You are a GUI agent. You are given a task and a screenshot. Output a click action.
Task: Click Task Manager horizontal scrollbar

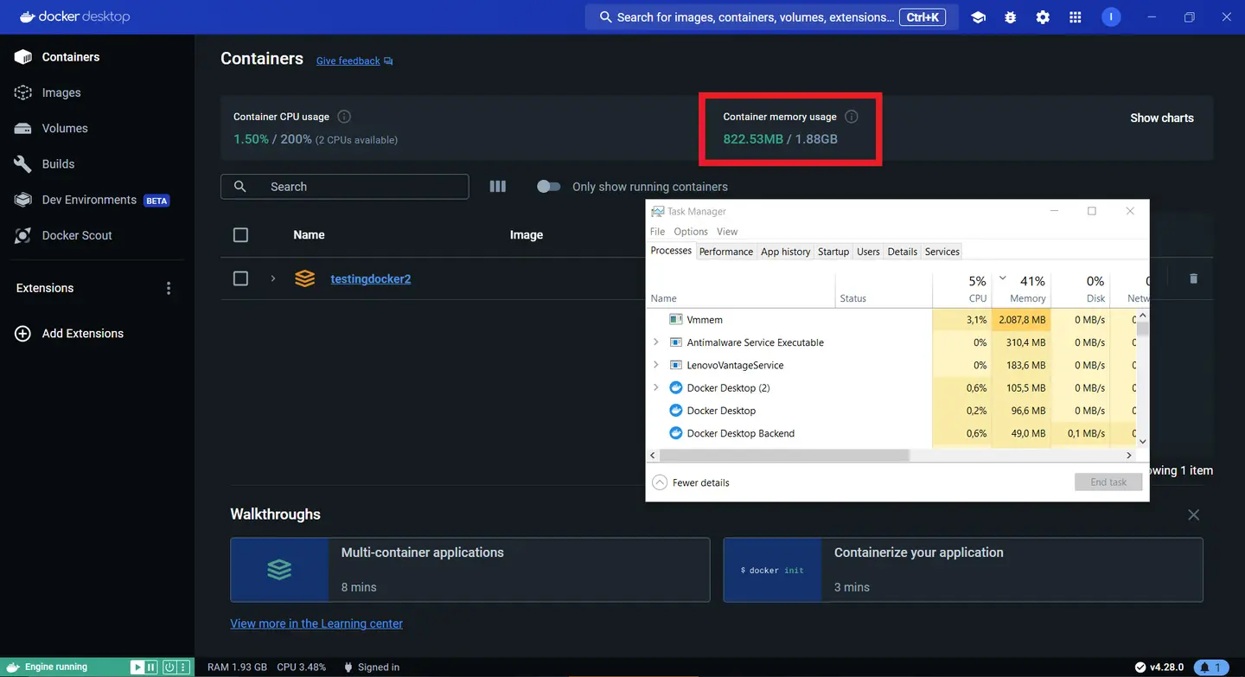coord(784,455)
